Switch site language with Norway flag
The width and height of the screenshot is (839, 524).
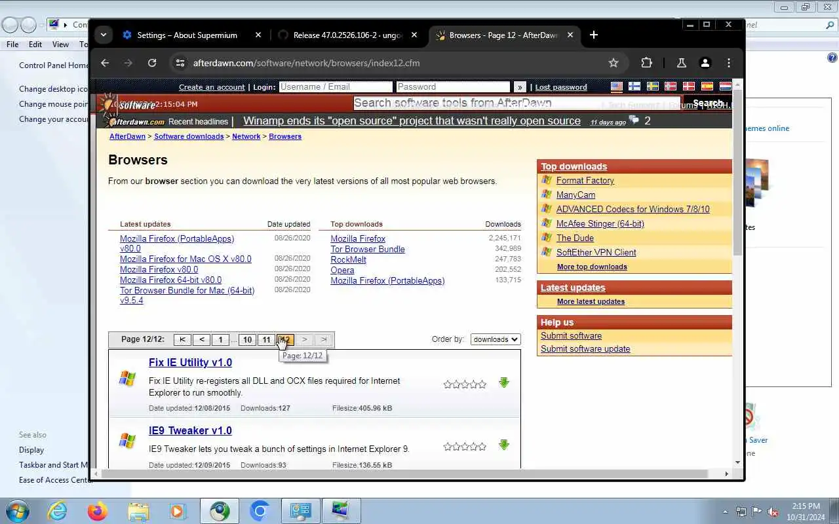pyautogui.click(x=671, y=86)
